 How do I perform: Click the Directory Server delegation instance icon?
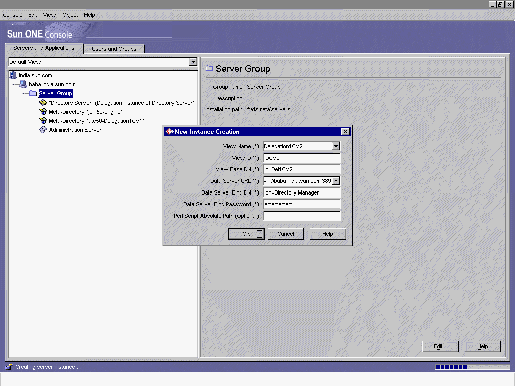pyautogui.click(x=43, y=103)
